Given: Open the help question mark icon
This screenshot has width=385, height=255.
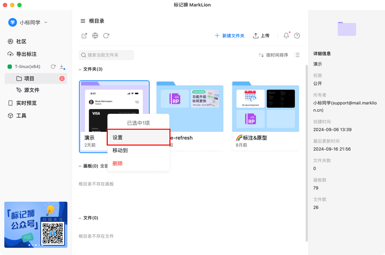Looking at the screenshot, I should pos(297,36).
